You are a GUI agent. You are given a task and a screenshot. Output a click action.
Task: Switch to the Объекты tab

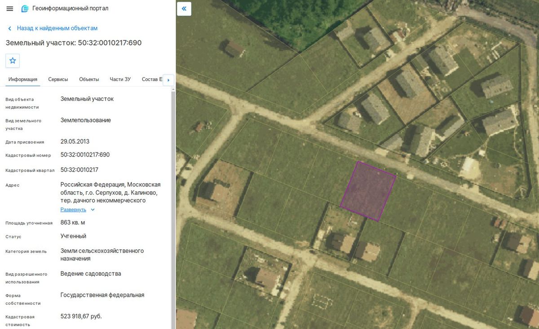point(89,79)
